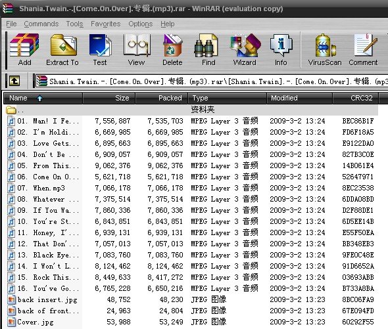This screenshot has width=388, height=329.
Task: Click the audio icon of 01. Man! I Fe...
Action: 11,121
